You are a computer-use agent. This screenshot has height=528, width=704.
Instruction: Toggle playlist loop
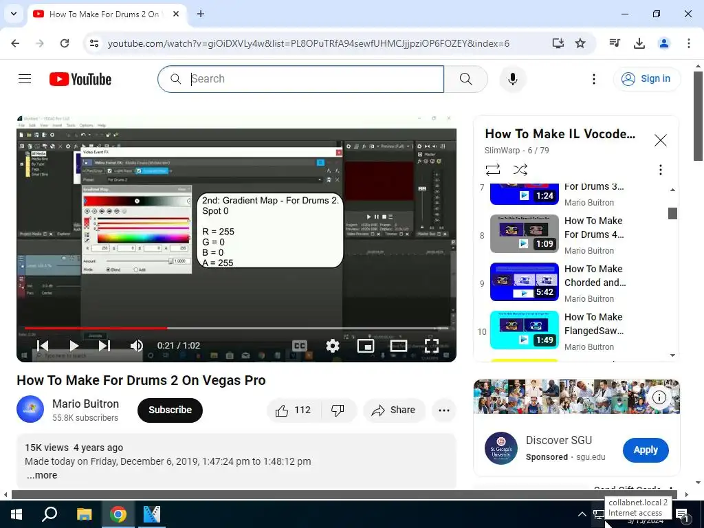(x=492, y=170)
